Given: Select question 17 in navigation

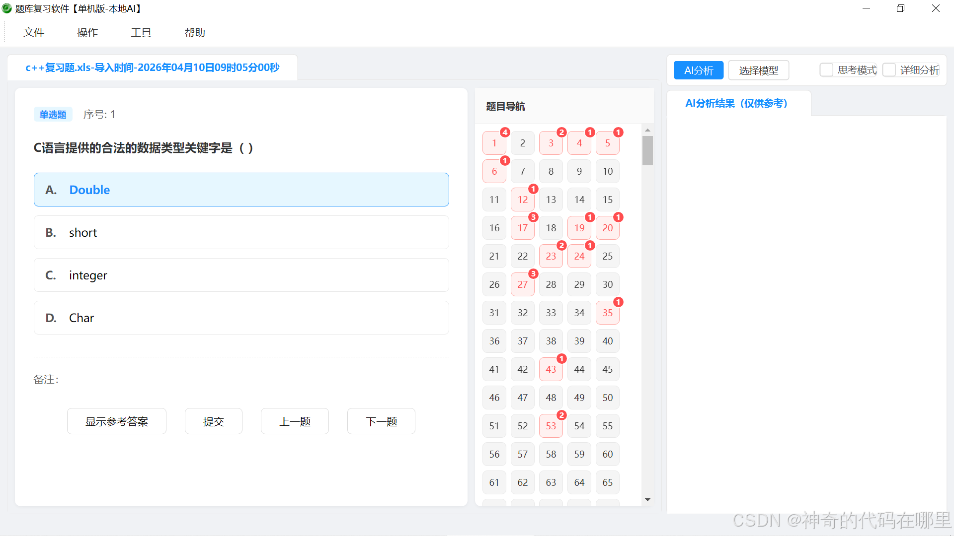Looking at the screenshot, I should (x=523, y=228).
